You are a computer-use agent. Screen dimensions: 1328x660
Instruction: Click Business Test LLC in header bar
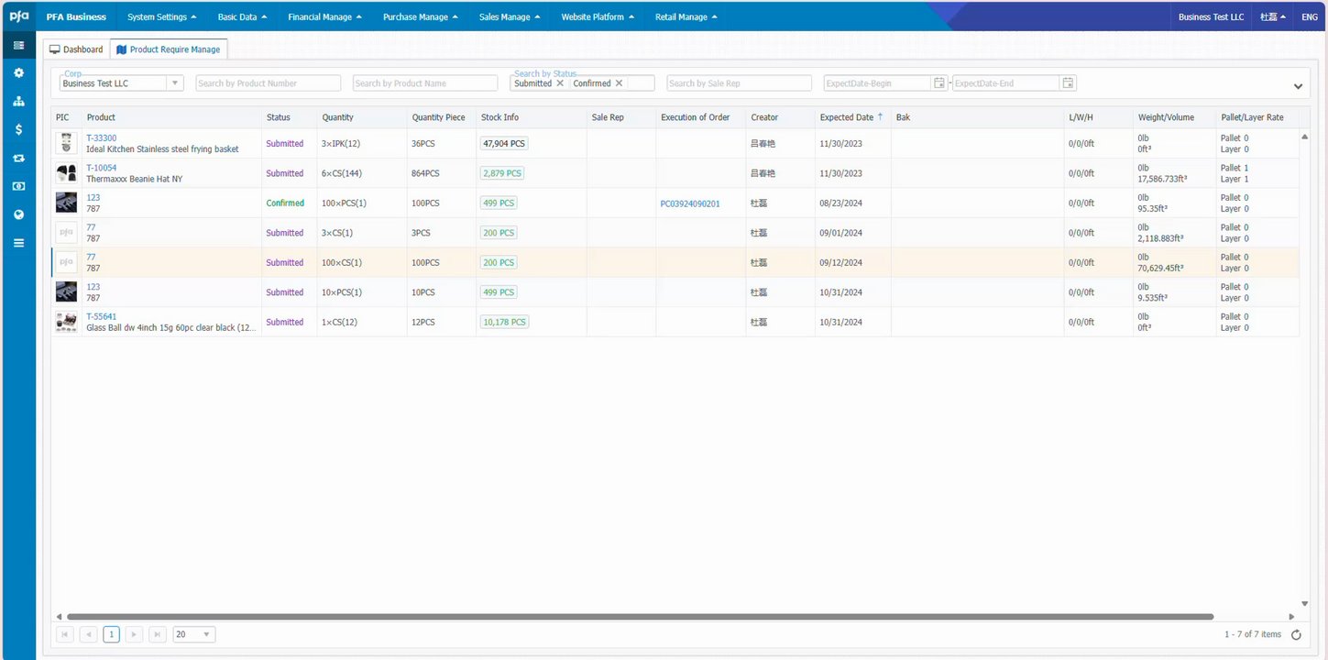click(x=1211, y=16)
